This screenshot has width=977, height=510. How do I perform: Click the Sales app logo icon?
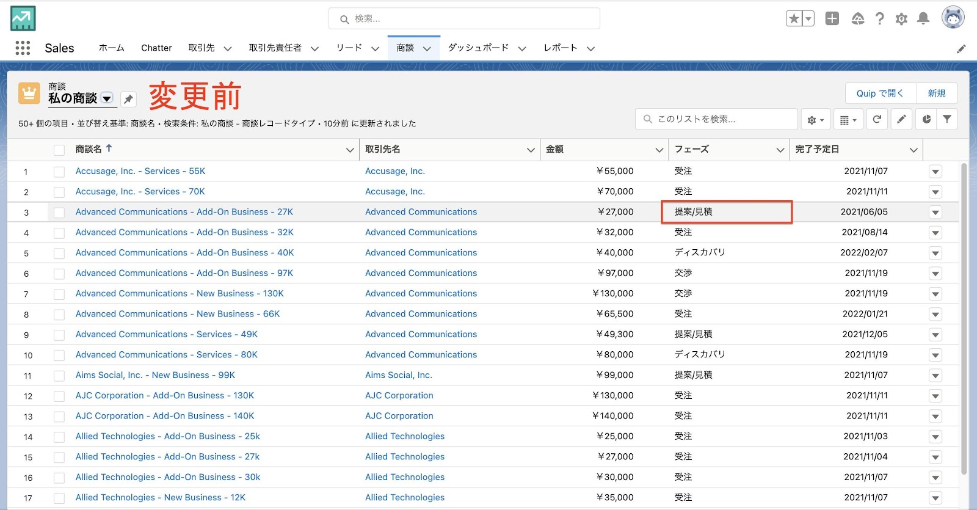23,18
